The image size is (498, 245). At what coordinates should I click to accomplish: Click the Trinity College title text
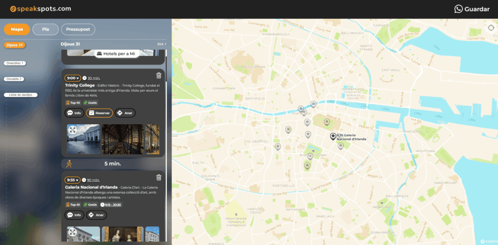[x=80, y=85]
